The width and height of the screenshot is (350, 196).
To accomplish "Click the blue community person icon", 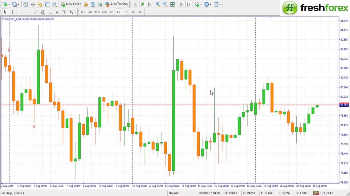I will 93,4.
